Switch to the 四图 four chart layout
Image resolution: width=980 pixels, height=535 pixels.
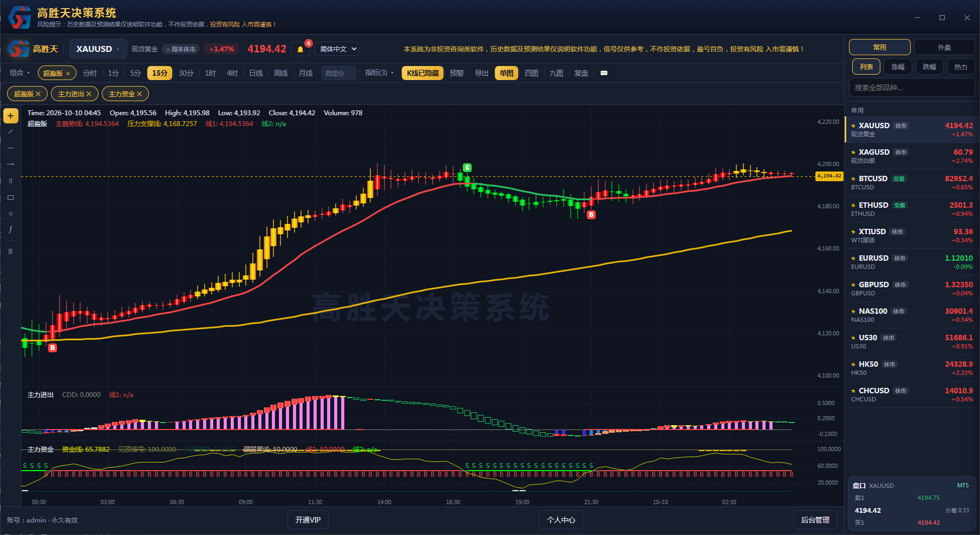point(531,73)
